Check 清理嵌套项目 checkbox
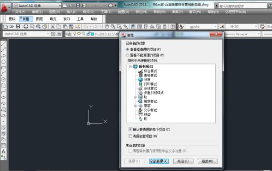Screen dimensions: 272x171 coord(130,136)
